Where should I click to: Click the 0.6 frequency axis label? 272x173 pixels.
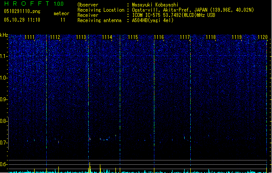[x=3, y=164]
